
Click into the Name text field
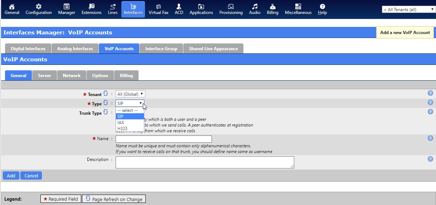pos(164,139)
